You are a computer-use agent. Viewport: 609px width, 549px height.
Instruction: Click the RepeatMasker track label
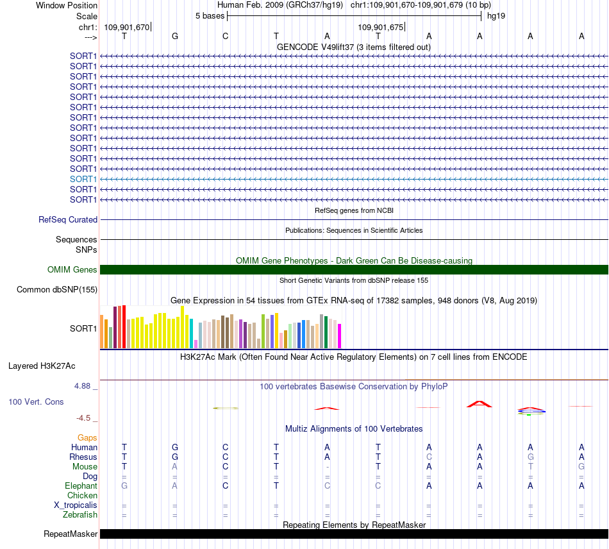(71, 534)
